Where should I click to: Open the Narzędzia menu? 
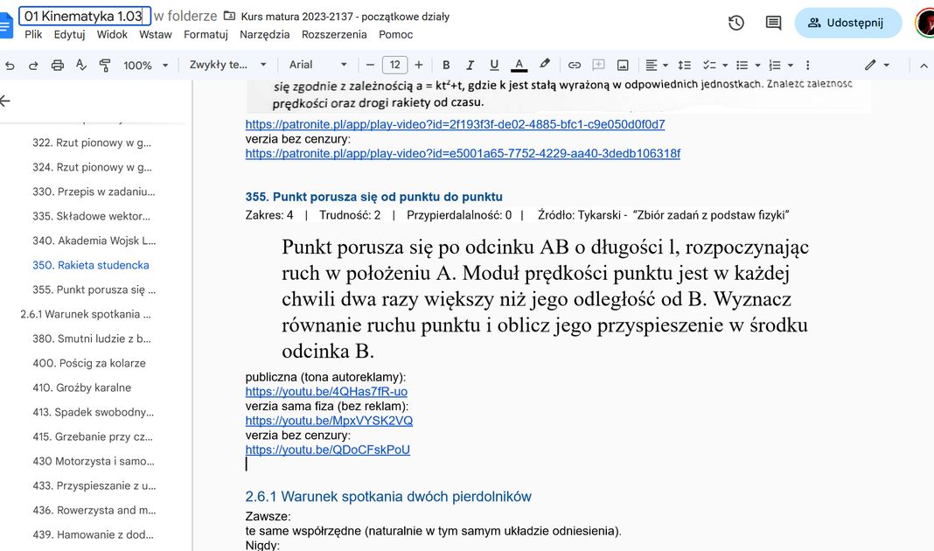[264, 34]
